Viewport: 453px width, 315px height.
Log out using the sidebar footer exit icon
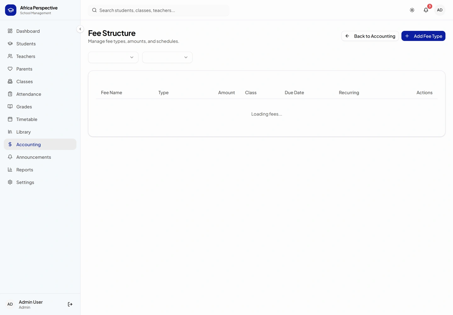click(x=70, y=304)
